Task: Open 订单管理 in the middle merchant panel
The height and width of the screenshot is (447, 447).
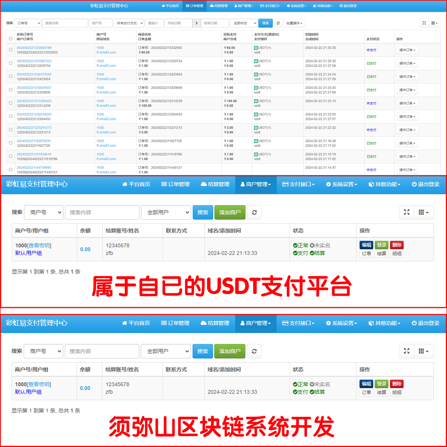Action: 175,184
